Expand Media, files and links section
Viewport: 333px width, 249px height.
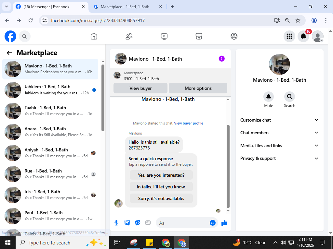pos(279,146)
